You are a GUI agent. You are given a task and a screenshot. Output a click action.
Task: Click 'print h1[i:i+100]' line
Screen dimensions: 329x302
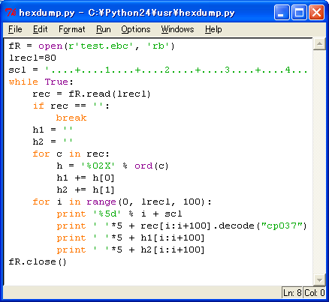pyautogui.click(x=131, y=238)
